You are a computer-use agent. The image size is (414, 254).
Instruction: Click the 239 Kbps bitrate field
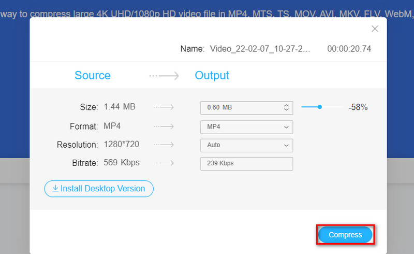coord(246,163)
